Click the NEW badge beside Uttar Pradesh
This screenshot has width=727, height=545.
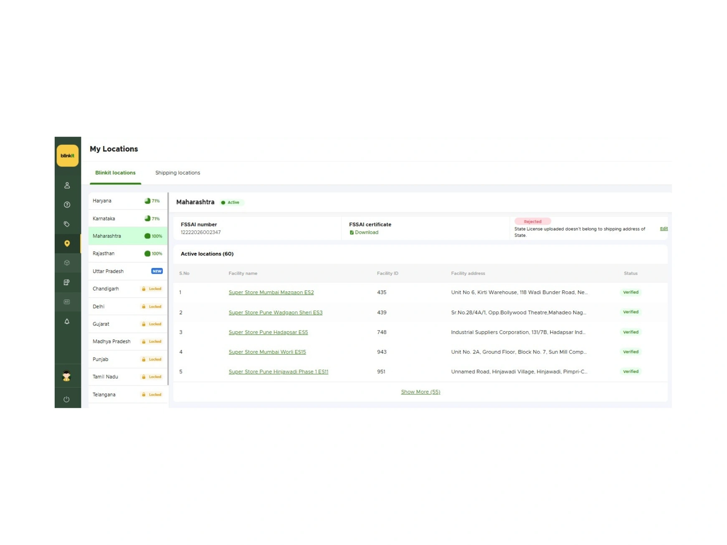157,271
